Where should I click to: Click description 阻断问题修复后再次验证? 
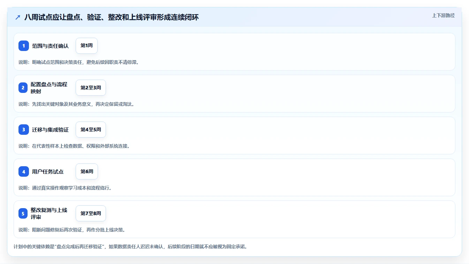[72, 230]
